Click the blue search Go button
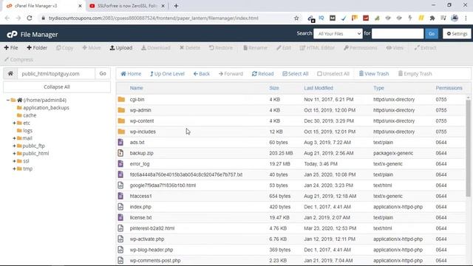 tap(432, 33)
